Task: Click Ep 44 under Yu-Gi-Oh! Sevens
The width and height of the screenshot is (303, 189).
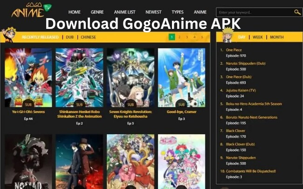Action: (x=28, y=119)
